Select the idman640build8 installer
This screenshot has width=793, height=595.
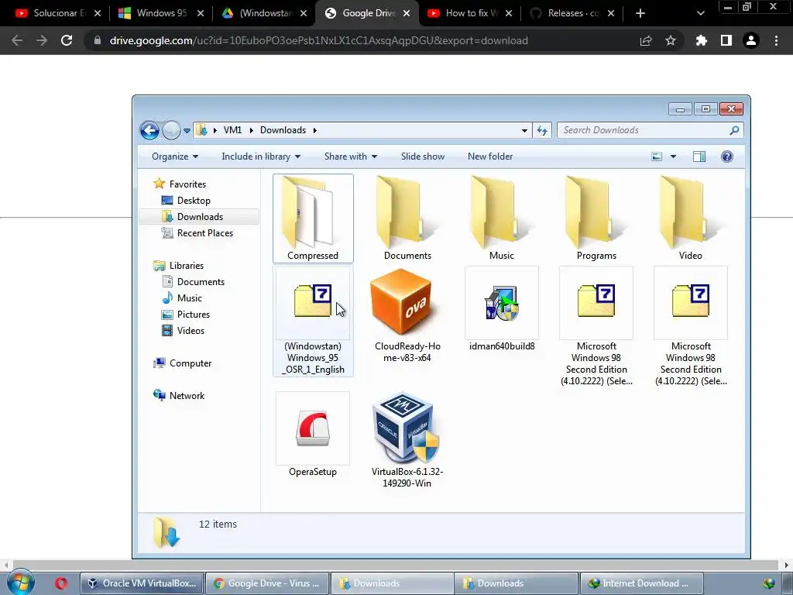[x=501, y=310]
